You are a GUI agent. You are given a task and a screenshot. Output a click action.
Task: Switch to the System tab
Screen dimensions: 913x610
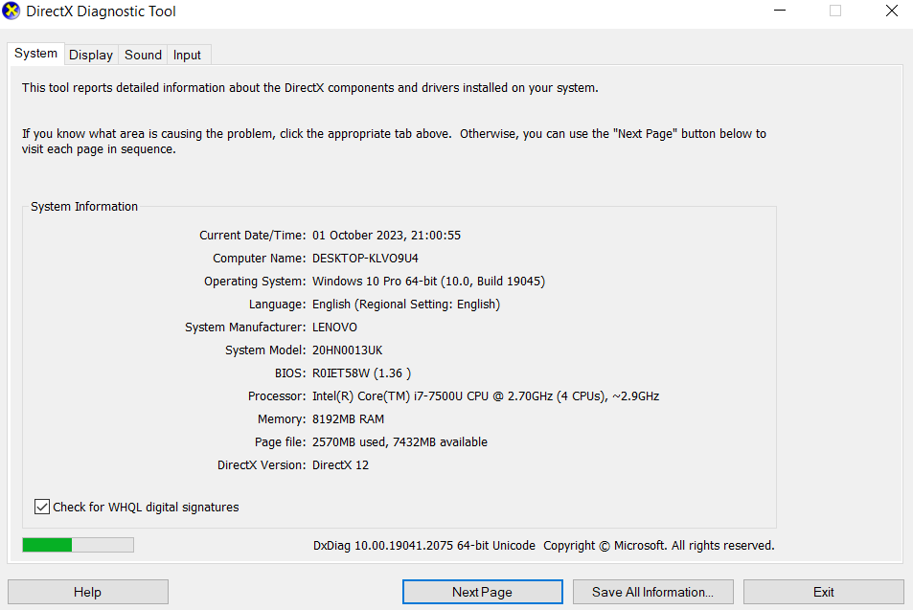click(x=35, y=54)
